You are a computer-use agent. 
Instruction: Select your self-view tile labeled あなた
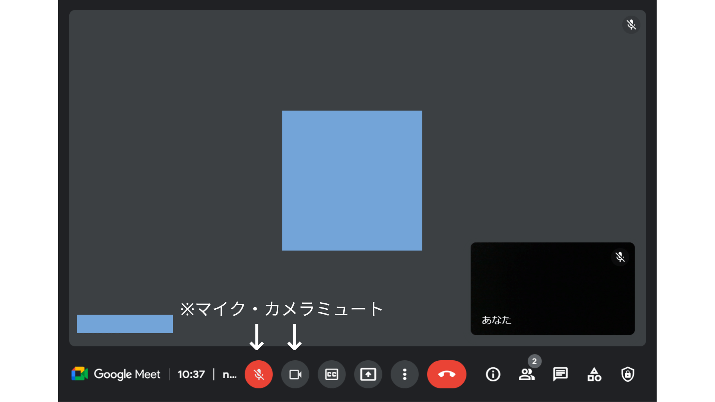pyautogui.click(x=553, y=288)
